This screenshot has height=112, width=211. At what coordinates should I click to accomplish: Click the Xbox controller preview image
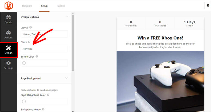point(160,81)
